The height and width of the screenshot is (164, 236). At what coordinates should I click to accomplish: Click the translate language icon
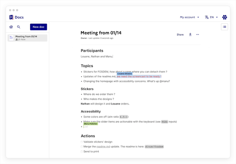click(x=207, y=17)
